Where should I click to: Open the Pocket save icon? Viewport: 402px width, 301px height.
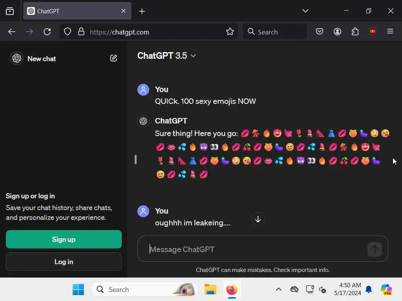click(x=320, y=32)
